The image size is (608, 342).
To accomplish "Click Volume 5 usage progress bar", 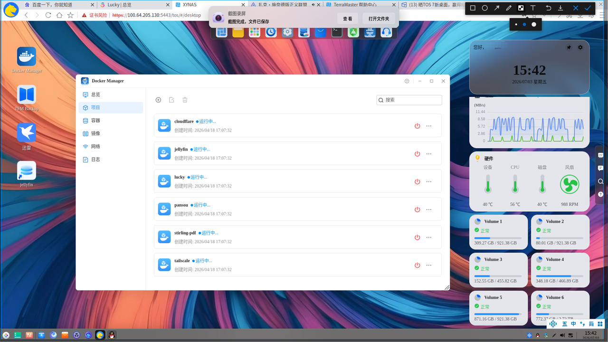I will 498,314.
